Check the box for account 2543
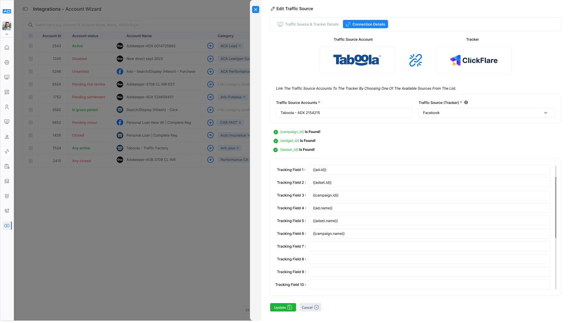 31,46
